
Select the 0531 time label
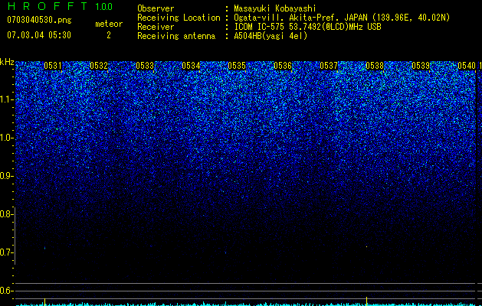pyautogui.click(x=53, y=66)
